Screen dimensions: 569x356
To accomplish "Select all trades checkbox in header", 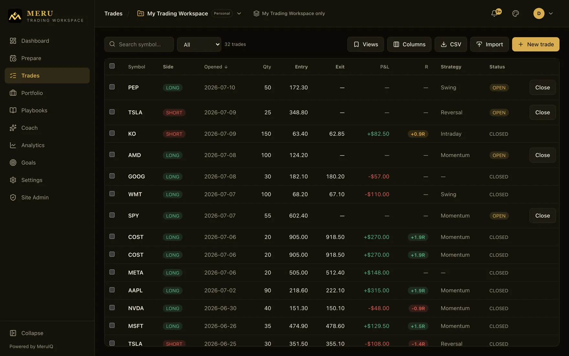I will [x=112, y=66].
